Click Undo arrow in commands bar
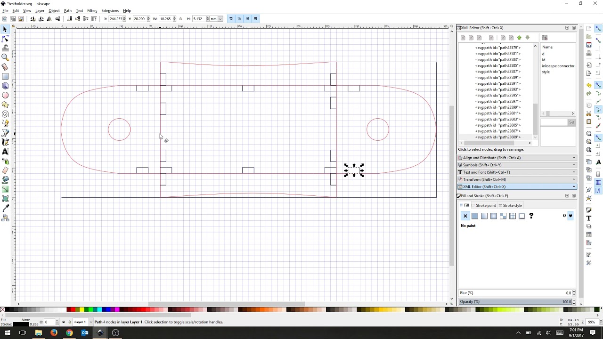 589,85
